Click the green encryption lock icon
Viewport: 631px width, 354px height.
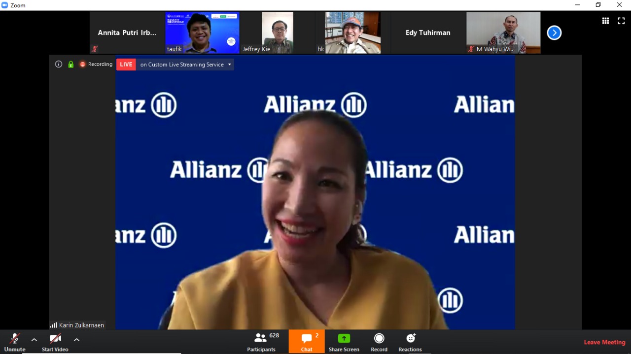coord(70,64)
